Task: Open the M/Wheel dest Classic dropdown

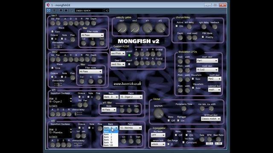Action: 211,119
